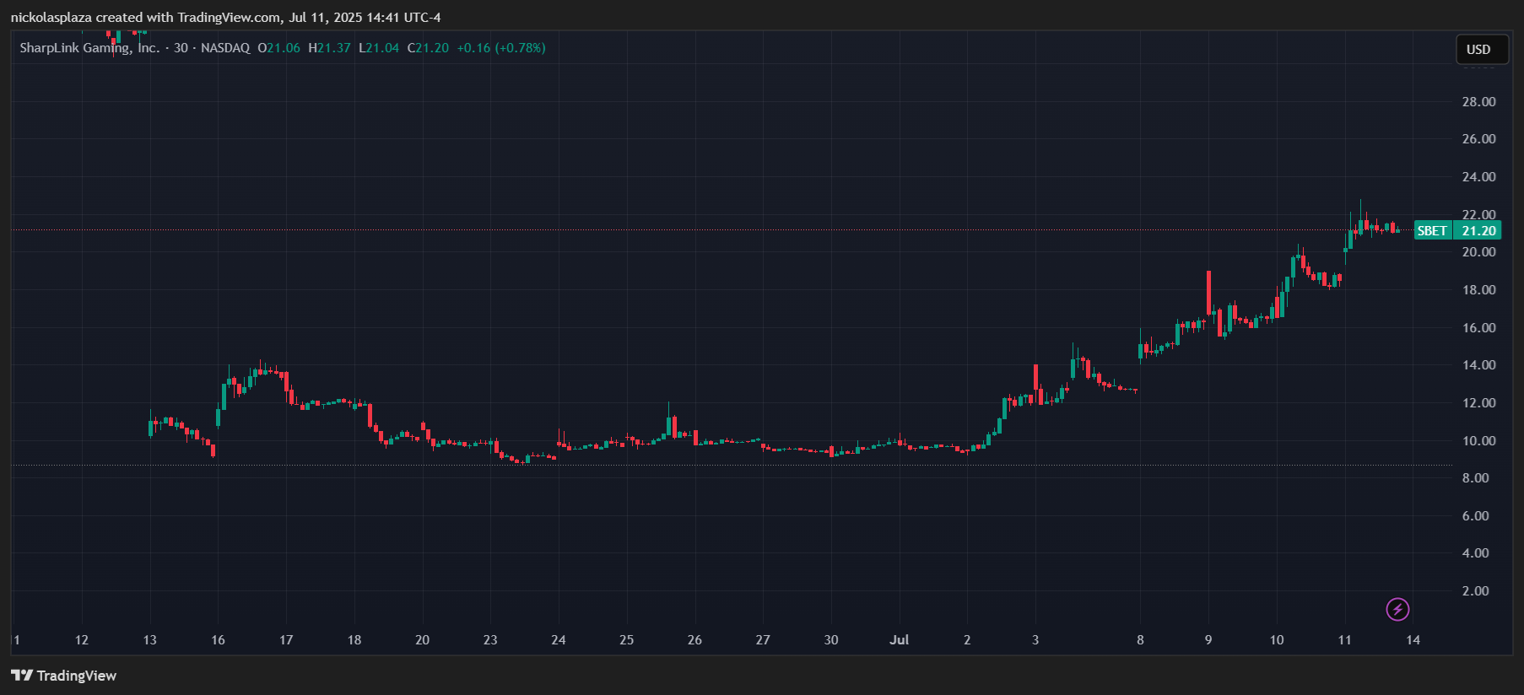Click date 10 on the time axis

1277,639
